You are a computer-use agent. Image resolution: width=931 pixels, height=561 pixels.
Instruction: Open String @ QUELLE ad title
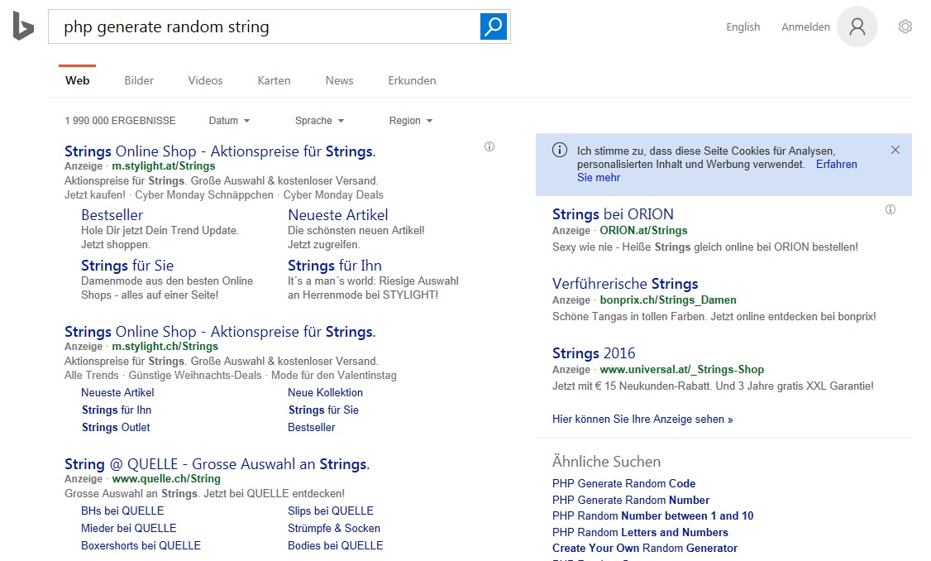[217, 463]
